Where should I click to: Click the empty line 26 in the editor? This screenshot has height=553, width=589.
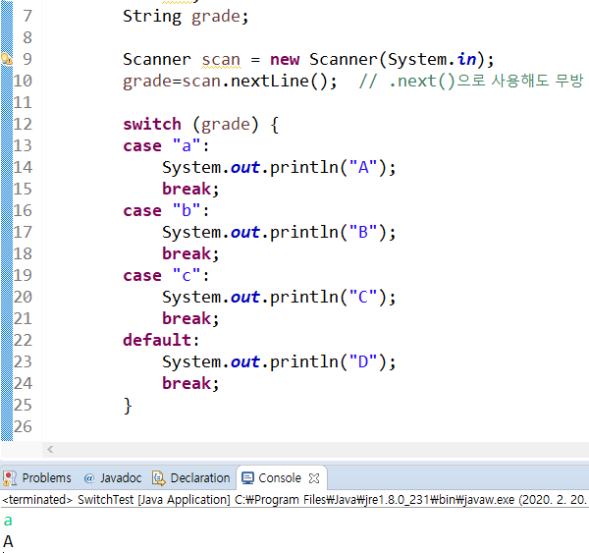(x=315, y=427)
